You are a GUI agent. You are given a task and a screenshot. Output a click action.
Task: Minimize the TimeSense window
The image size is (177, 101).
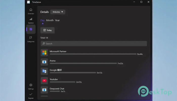(134, 2)
